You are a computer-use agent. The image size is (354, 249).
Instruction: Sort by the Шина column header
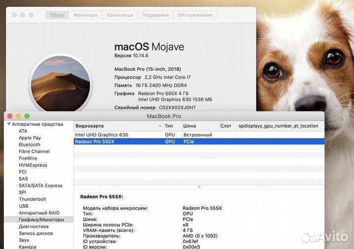(x=189, y=126)
